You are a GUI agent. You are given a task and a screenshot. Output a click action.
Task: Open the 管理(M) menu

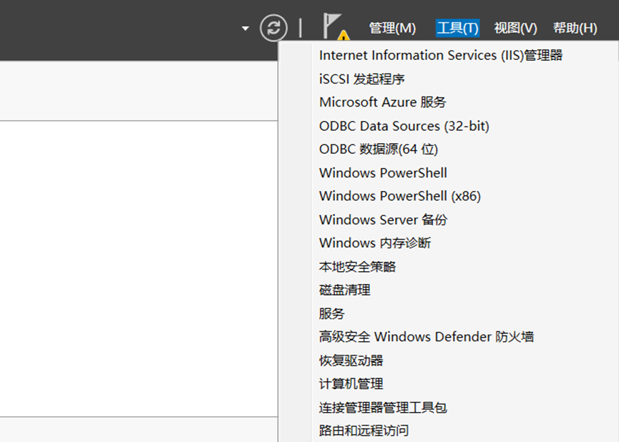(392, 28)
